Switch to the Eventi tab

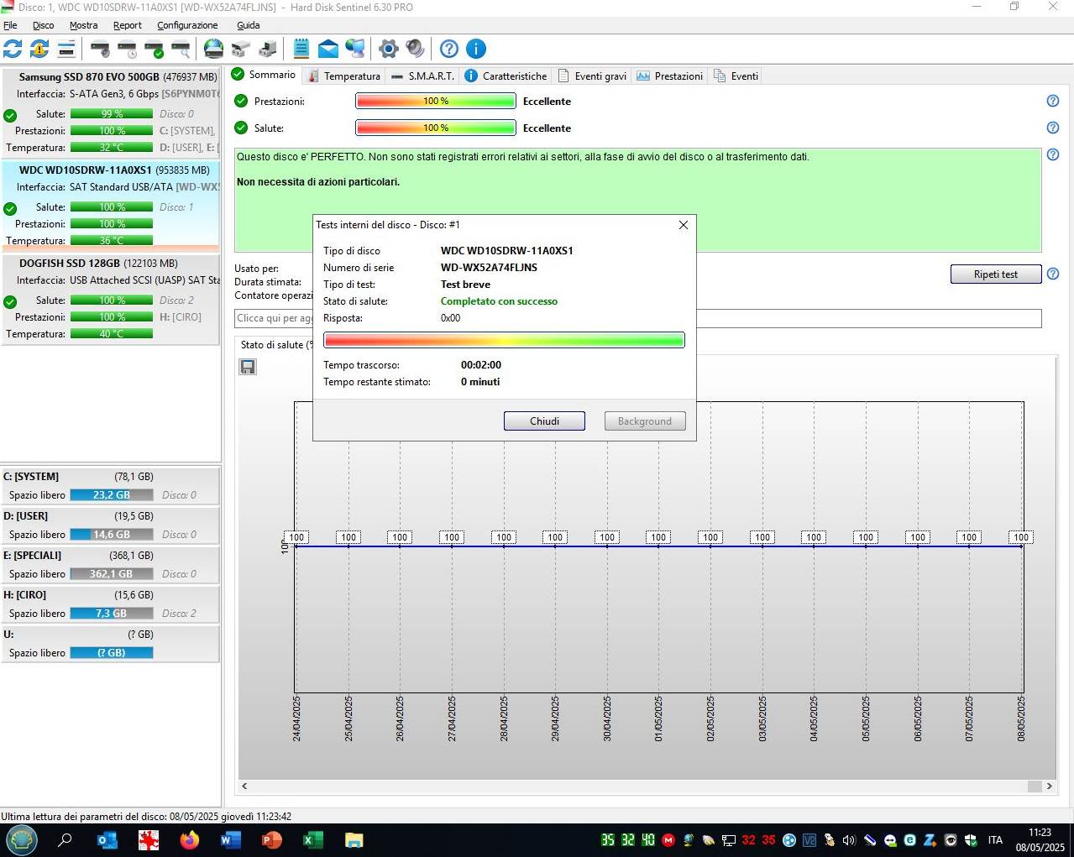(736, 76)
